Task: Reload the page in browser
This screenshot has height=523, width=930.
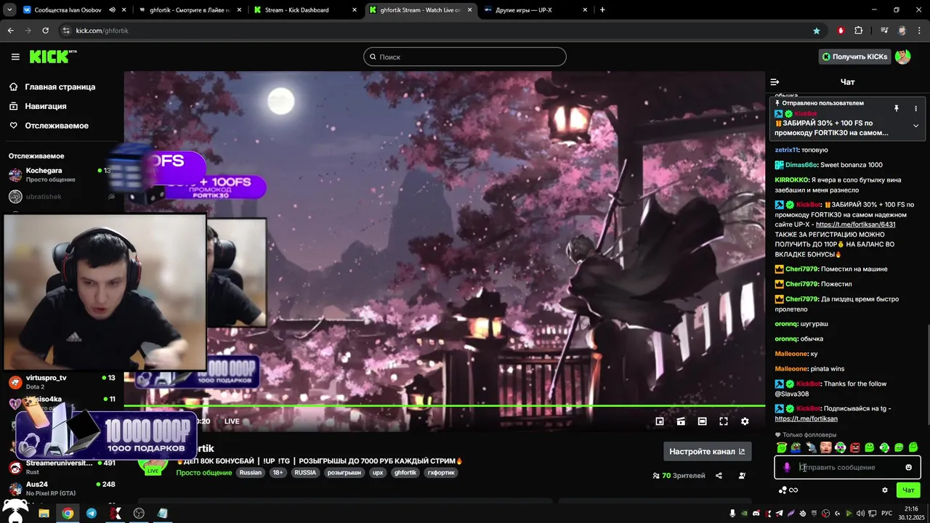Action: pyautogui.click(x=45, y=31)
